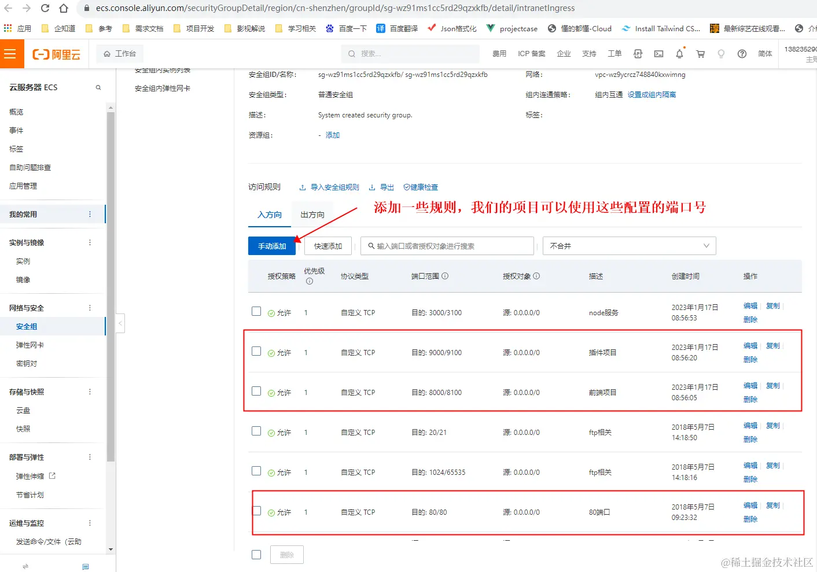Click the sidebar scrollbar down arrow
The width and height of the screenshot is (817, 572).
coord(111,549)
